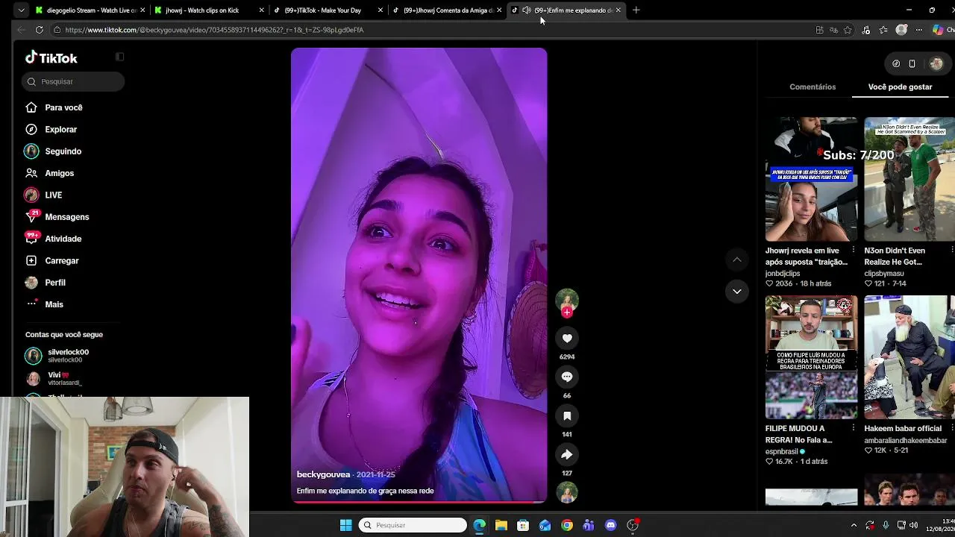Open options for the FILIPE MUDOU A REGRA video
955x537 pixels.
click(x=854, y=428)
